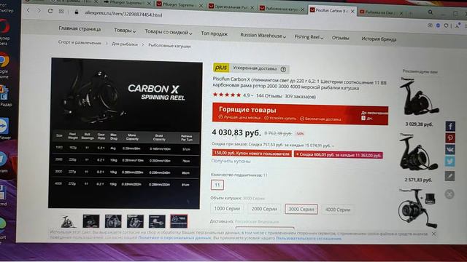
Task: Expand the Fishing Reel dropdown
Action: point(309,37)
